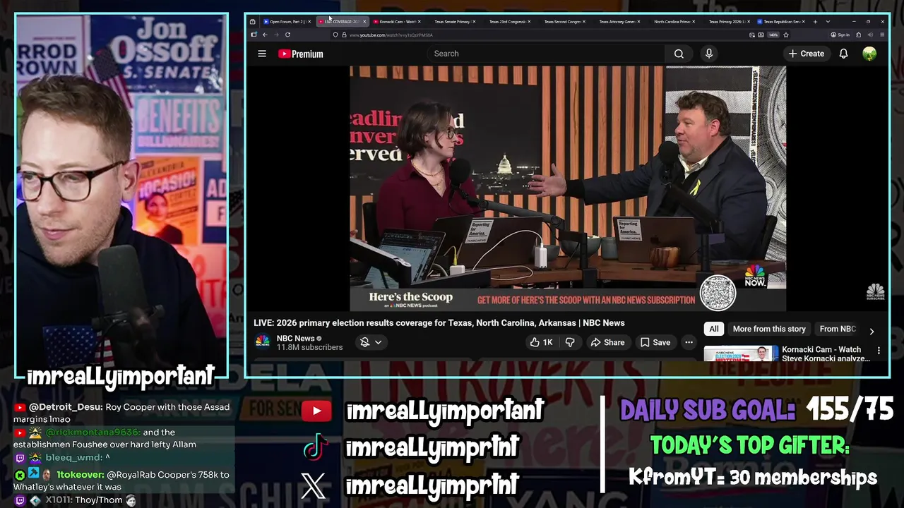This screenshot has height=508, width=904.
Task: Like the video with thumbs-up
Action: click(541, 342)
